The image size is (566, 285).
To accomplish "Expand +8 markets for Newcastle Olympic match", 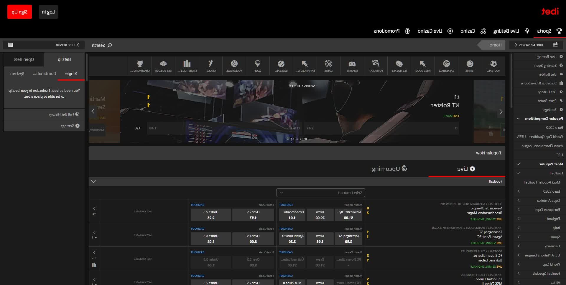I will tap(94, 211).
